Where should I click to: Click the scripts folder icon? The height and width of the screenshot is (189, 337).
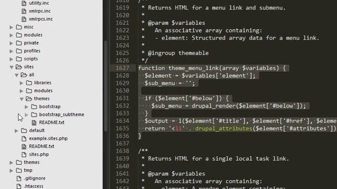click(19, 59)
